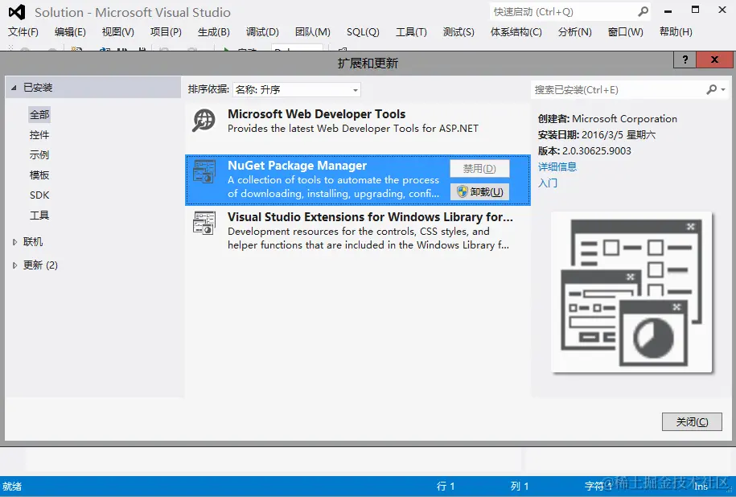
Task: Select the 示例 category
Action: point(39,155)
